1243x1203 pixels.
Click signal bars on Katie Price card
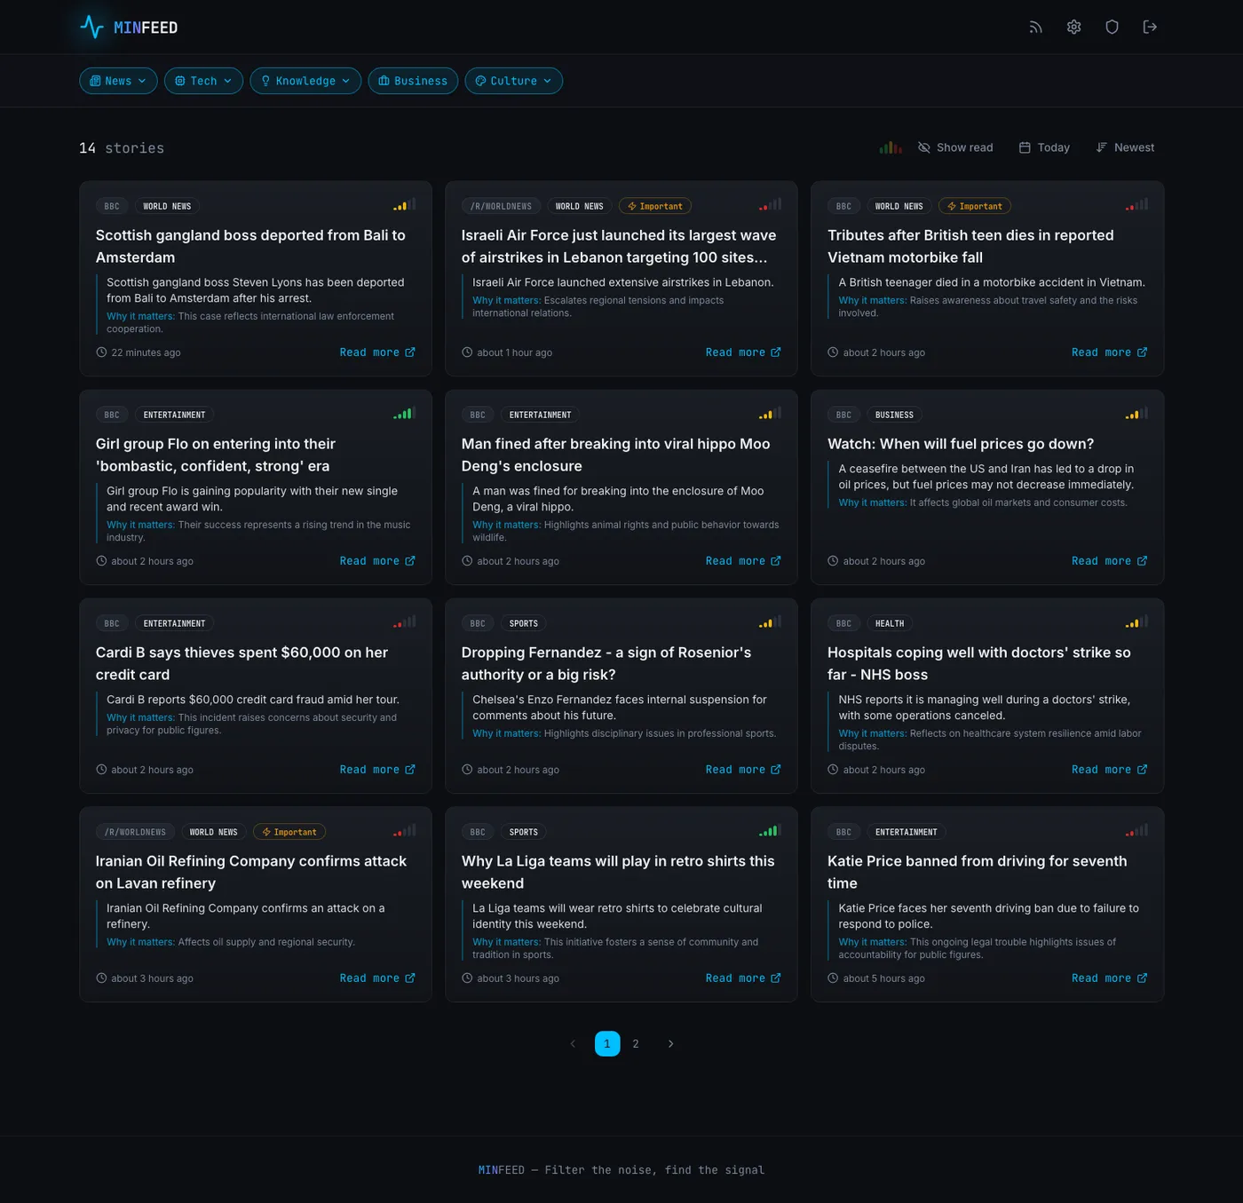[1136, 831]
